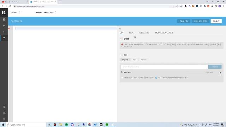This screenshot has width=226, height=127.
Task: Click the Create keyset button
Action: pyautogui.click(x=215, y=67)
